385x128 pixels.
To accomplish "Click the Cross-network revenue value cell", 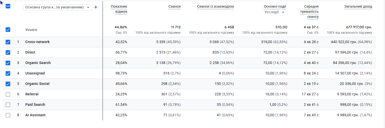I will 351,42.
